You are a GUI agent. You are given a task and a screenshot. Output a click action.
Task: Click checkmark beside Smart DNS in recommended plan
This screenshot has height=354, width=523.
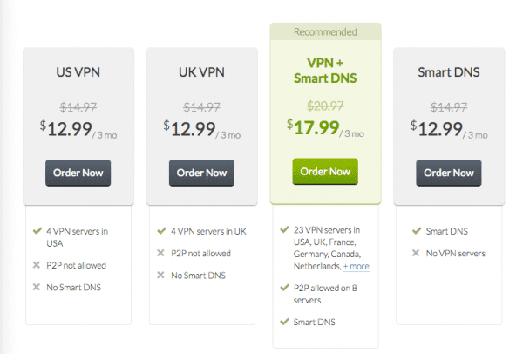click(284, 322)
